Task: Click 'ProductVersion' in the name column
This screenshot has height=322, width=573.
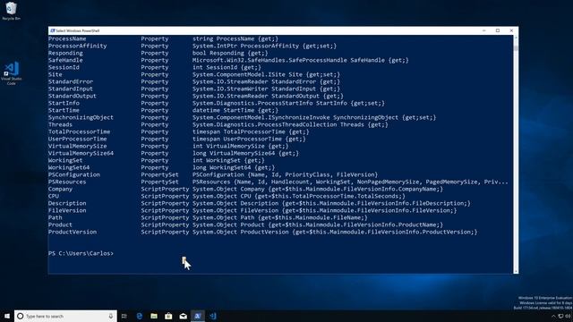Action: (x=73, y=232)
